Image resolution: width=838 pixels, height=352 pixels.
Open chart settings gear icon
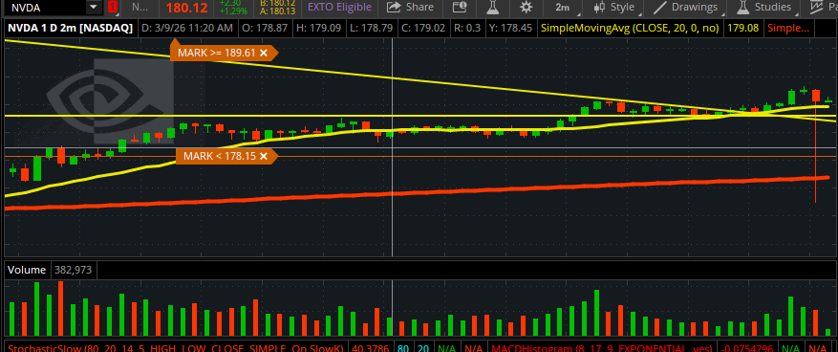pyautogui.click(x=526, y=7)
